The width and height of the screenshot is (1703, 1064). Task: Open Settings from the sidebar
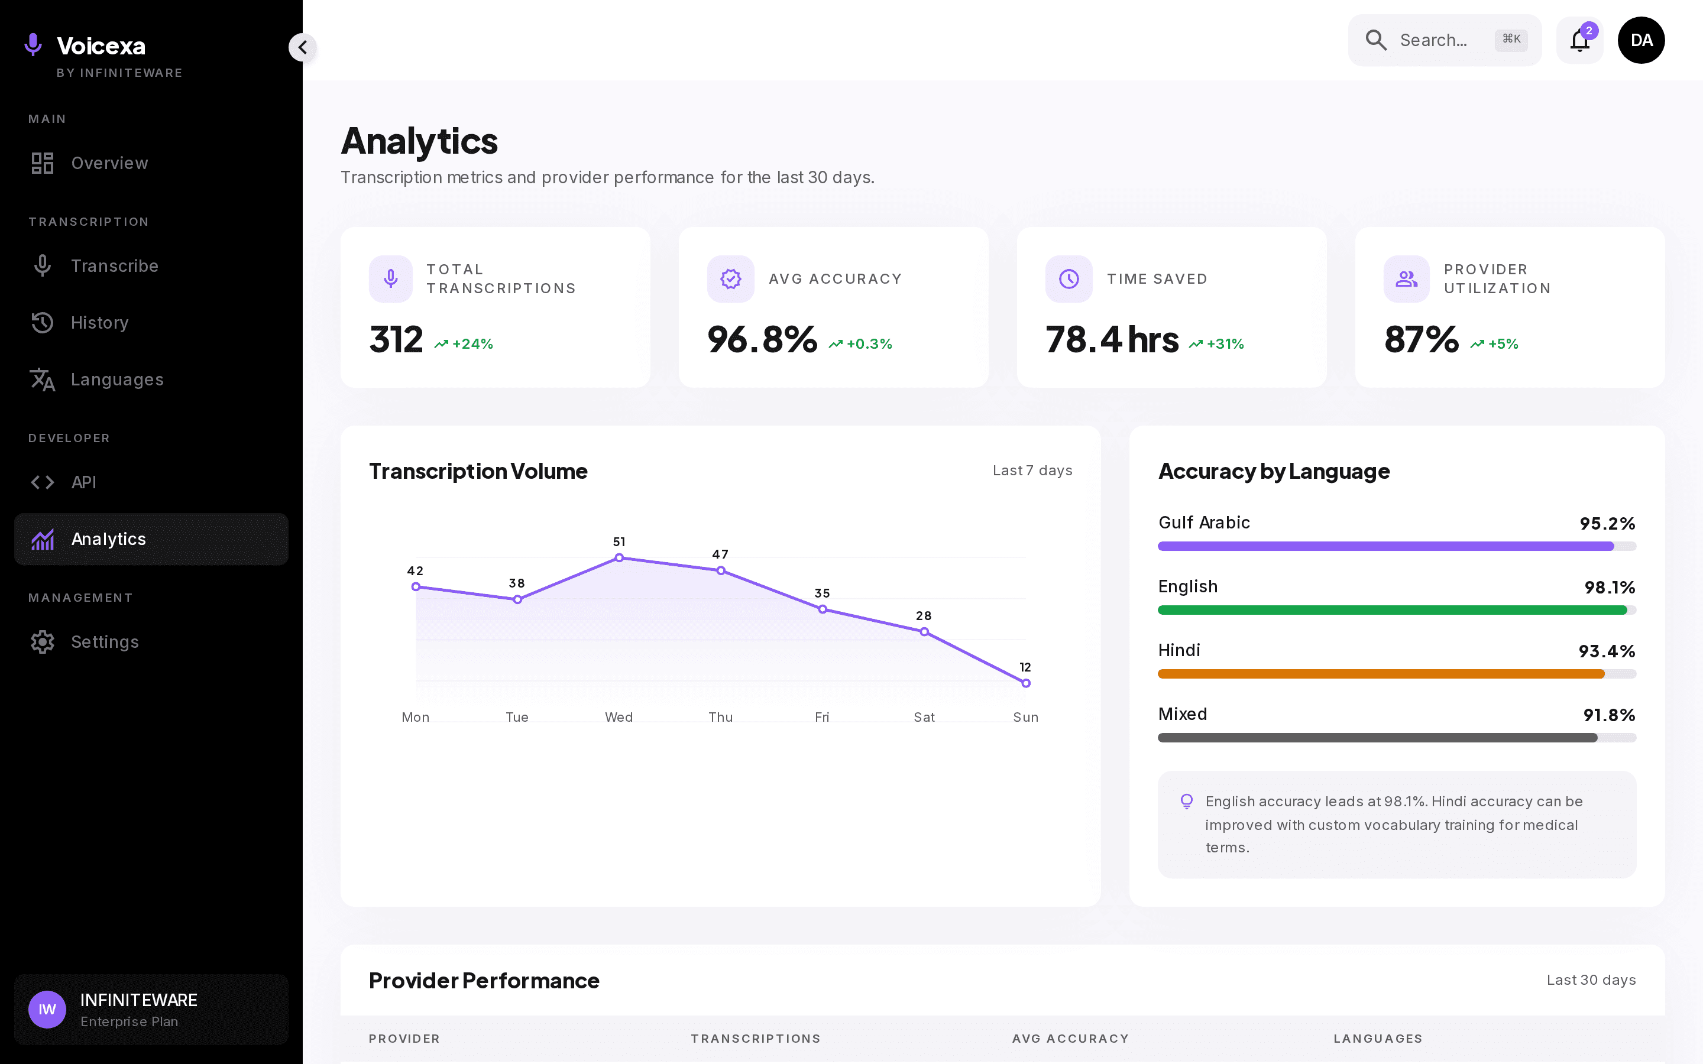[151, 643]
